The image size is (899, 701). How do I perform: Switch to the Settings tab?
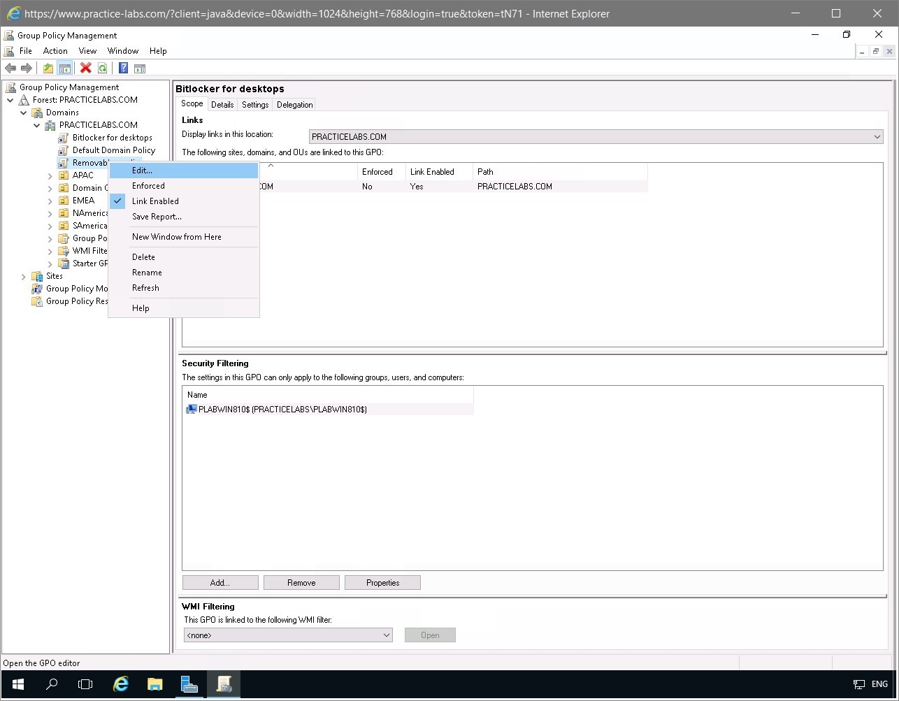coord(254,104)
